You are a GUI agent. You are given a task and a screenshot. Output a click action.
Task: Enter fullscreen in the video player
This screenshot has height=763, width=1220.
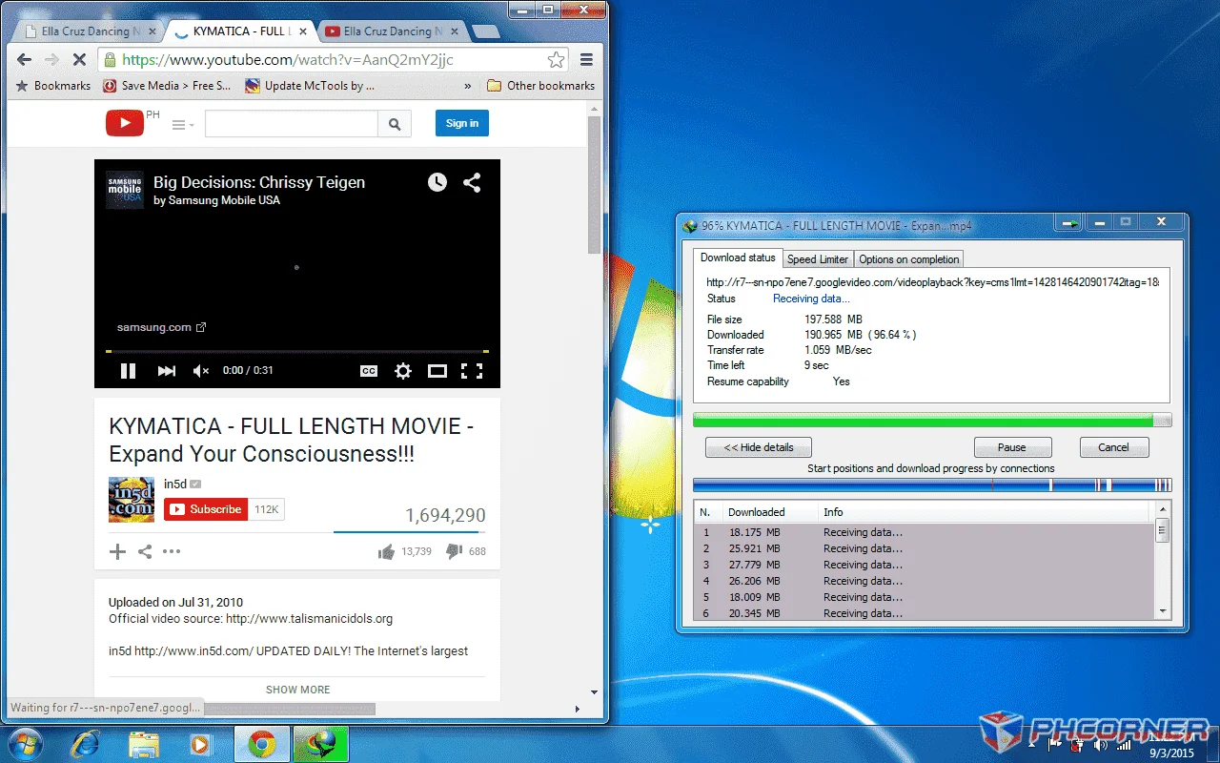point(472,371)
